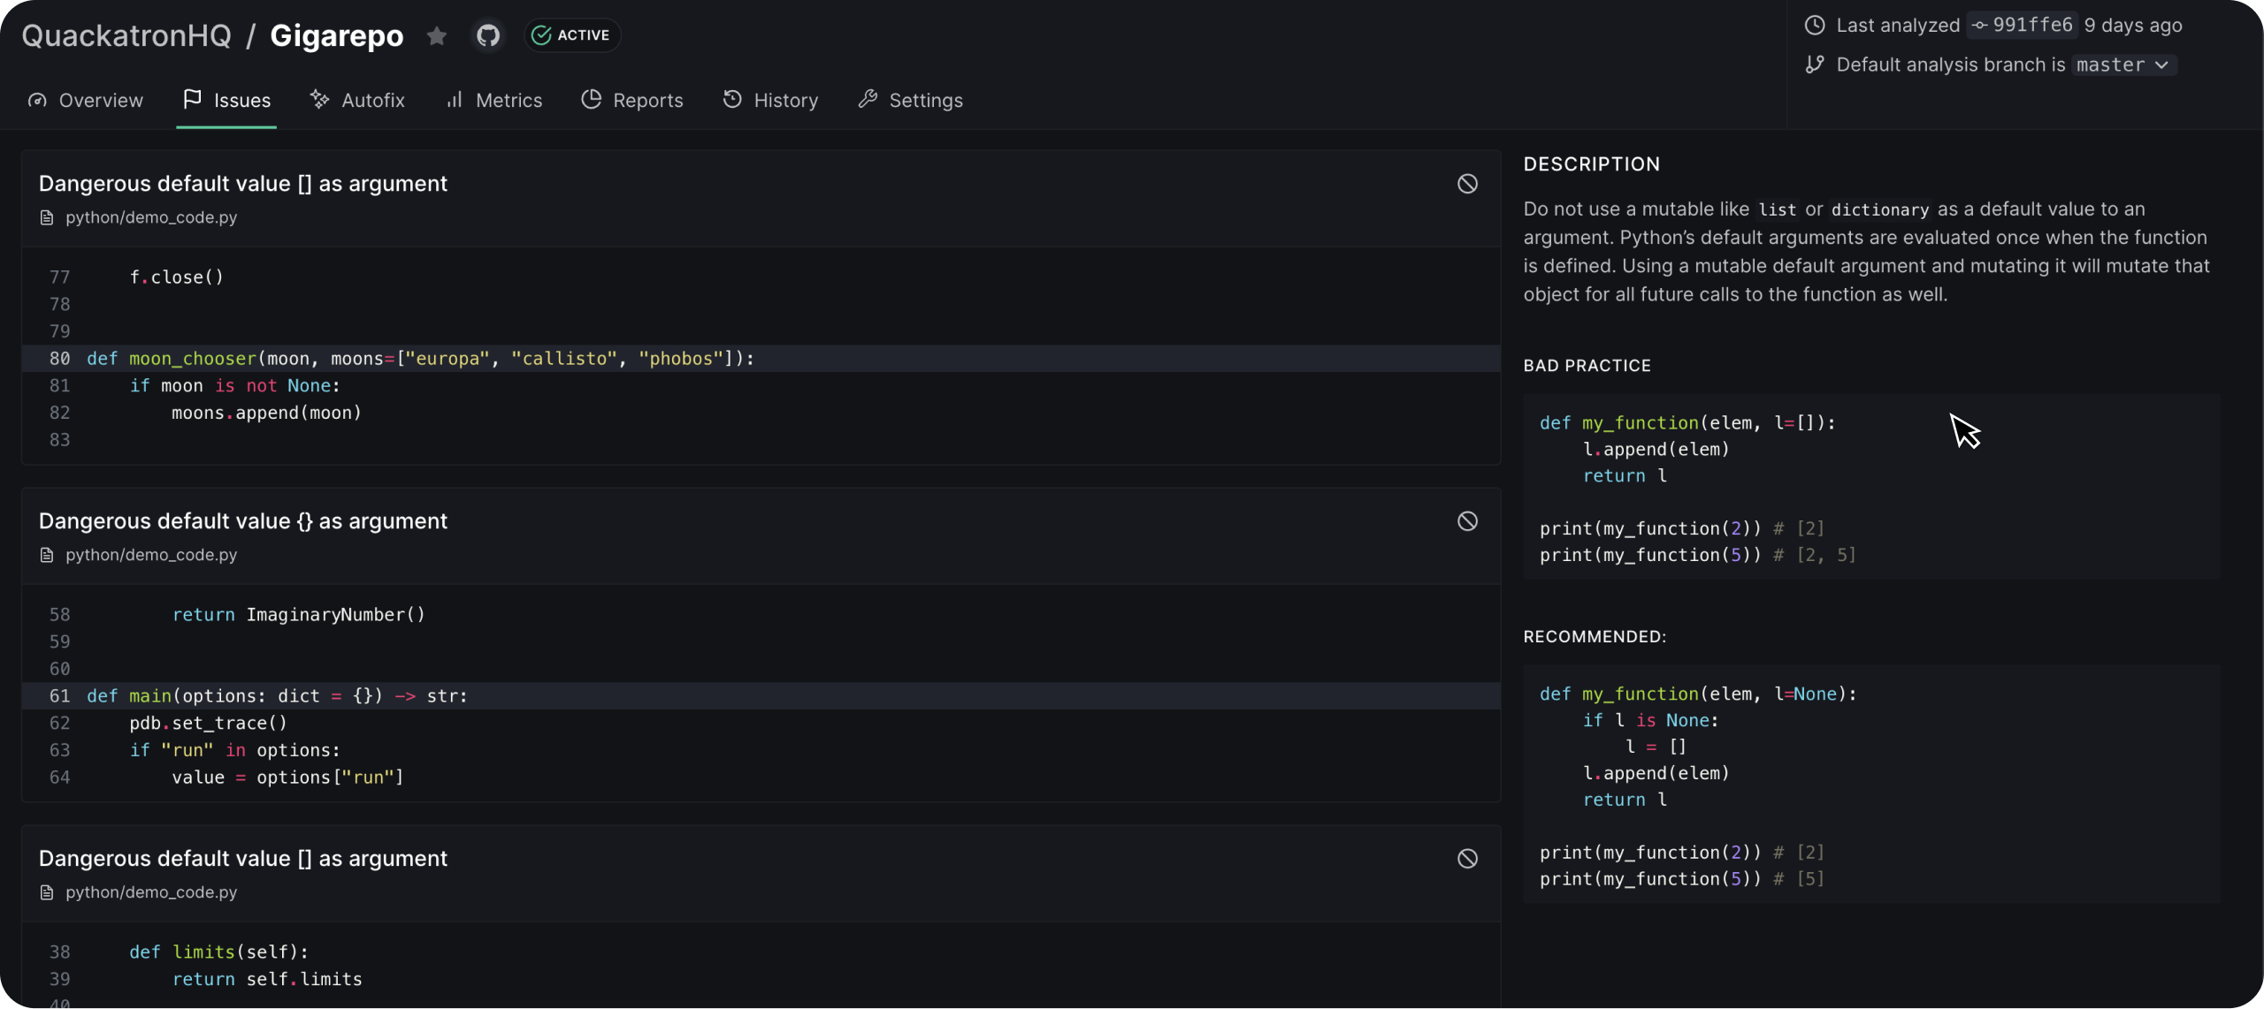2264x1009 pixels.
Task: Switch to the Autofix tab
Action: (357, 101)
